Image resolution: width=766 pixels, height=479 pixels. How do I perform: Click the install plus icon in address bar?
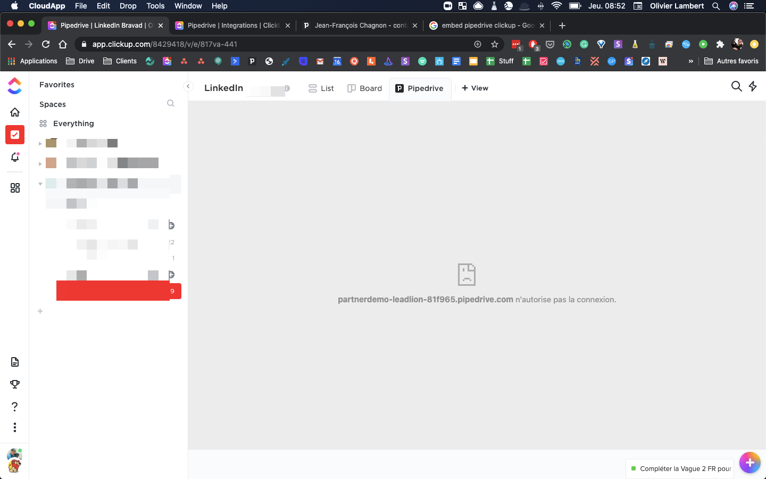[478, 44]
